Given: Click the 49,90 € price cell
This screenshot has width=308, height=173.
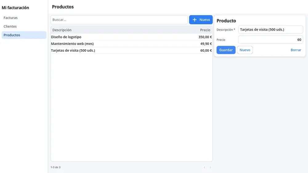Looking at the screenshot, I should [206, 44].
